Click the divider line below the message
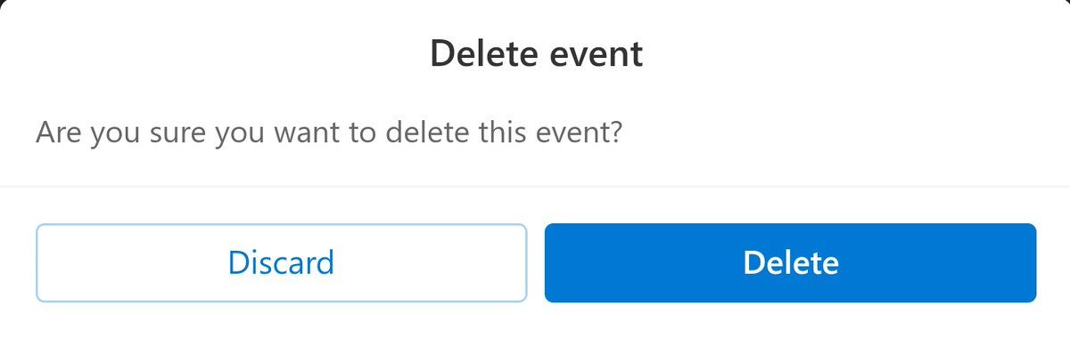1070x362 pixels. pyautogui.click(x=535, y=187)
